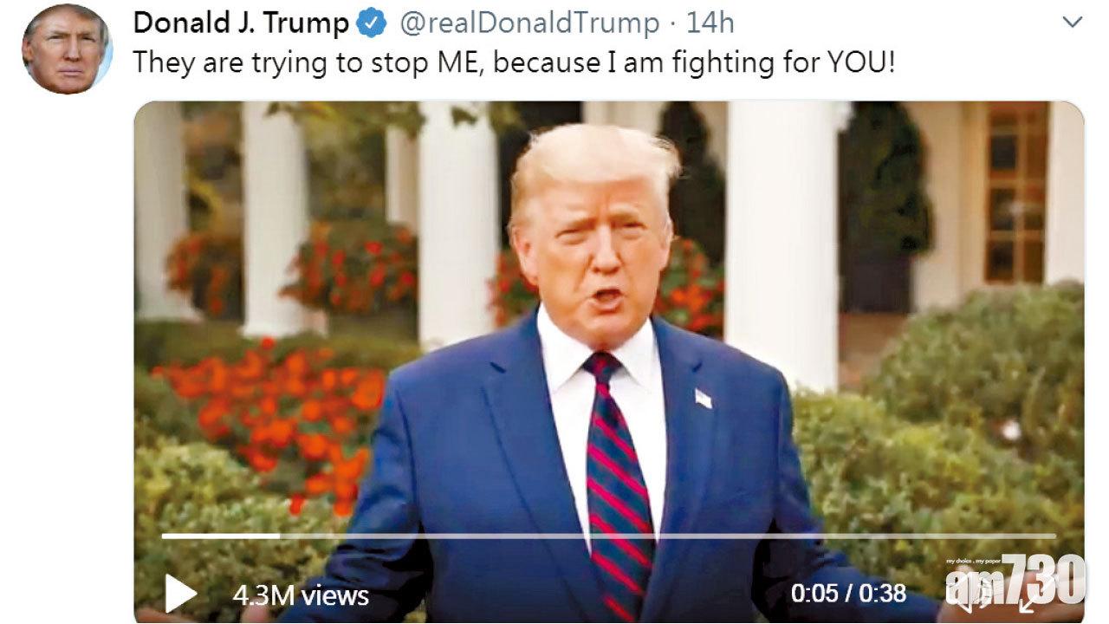Open the tweet options chevron menu
Viewport: 1109px width, 624px height.
coord(1073,23)
